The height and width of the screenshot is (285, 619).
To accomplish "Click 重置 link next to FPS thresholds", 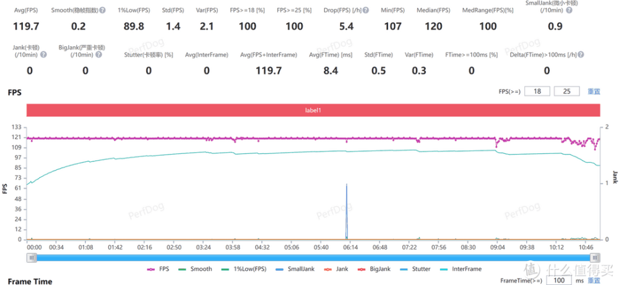I will [x=594, y=91].
